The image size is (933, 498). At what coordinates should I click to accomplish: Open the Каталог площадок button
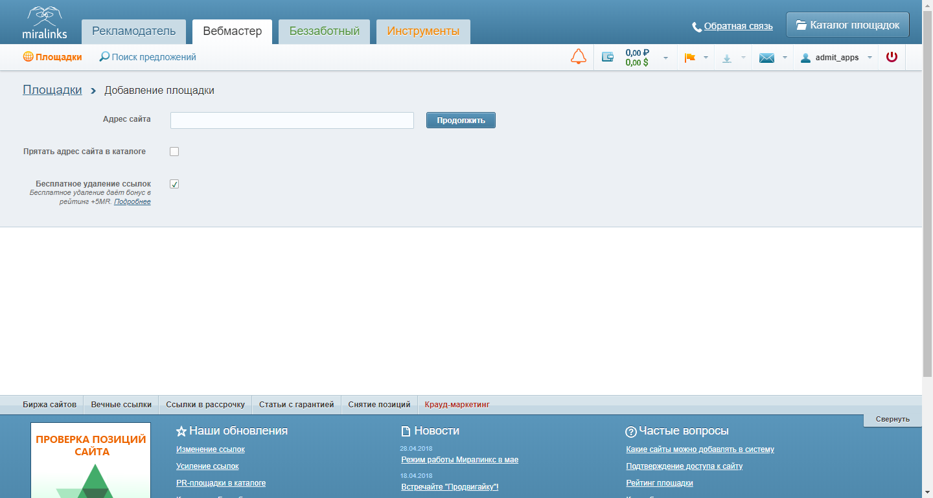[847, 25]
